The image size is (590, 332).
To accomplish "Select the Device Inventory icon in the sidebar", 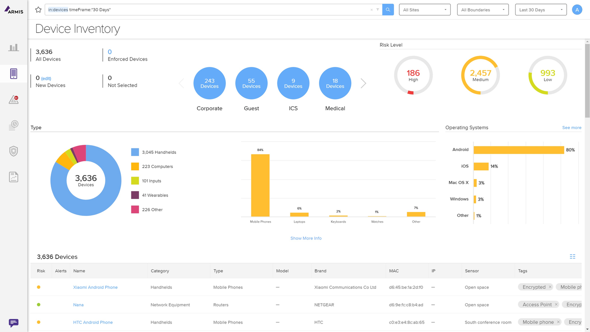I will [x=13, y=73].
